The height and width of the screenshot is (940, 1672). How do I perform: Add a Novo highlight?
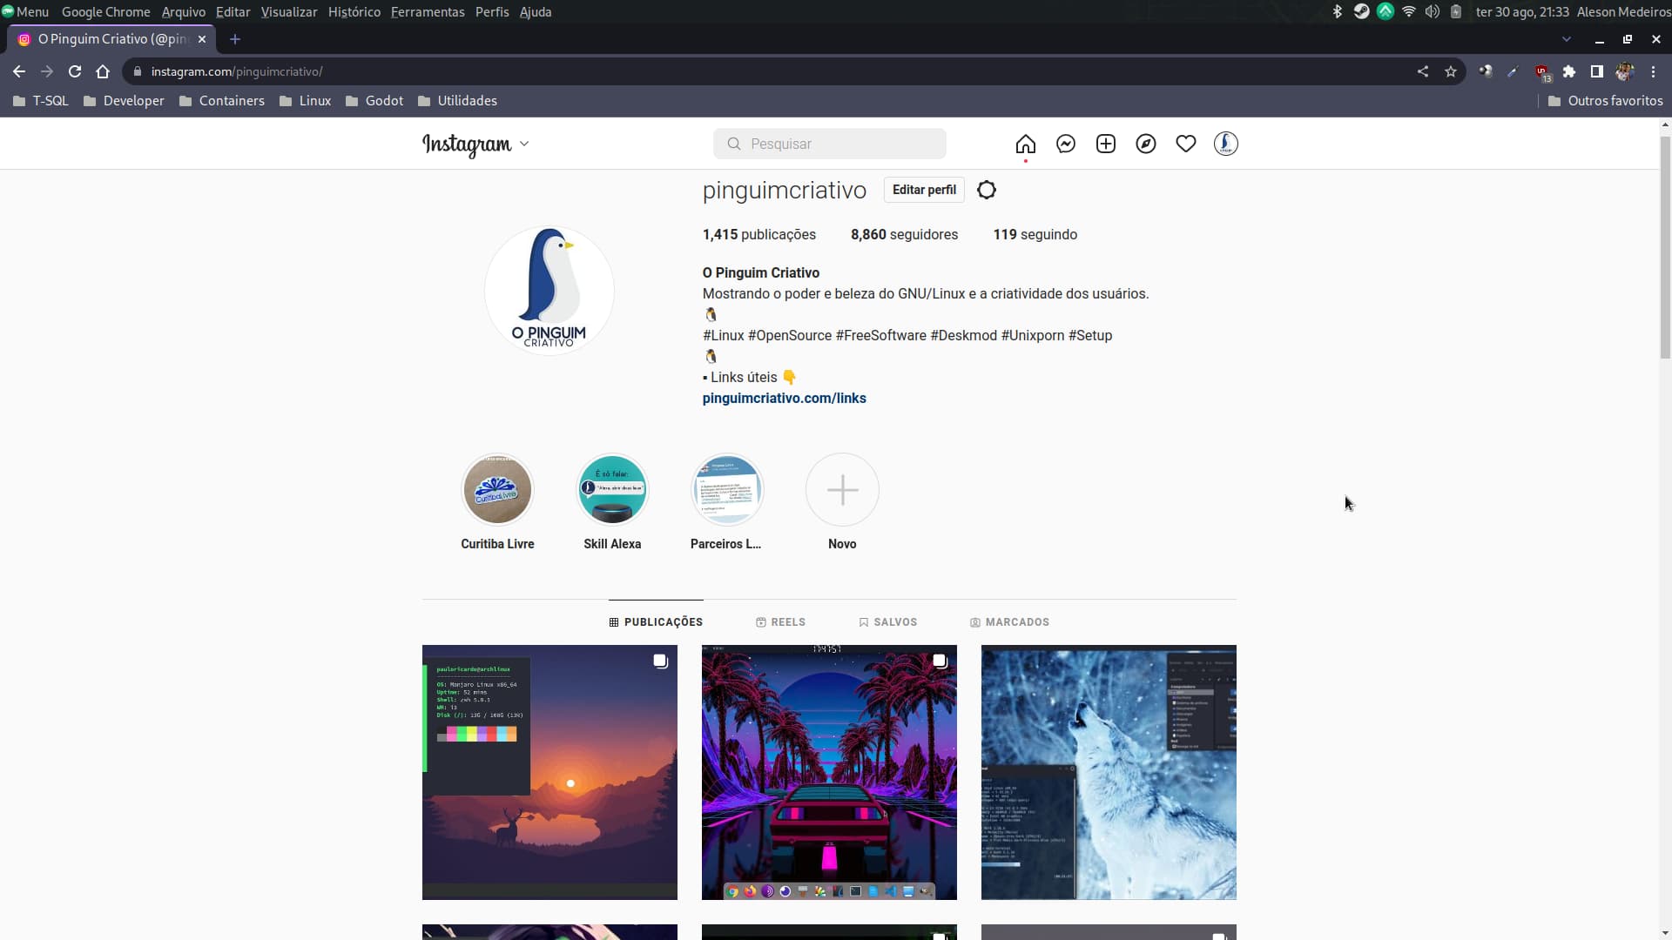pos(842,489)
